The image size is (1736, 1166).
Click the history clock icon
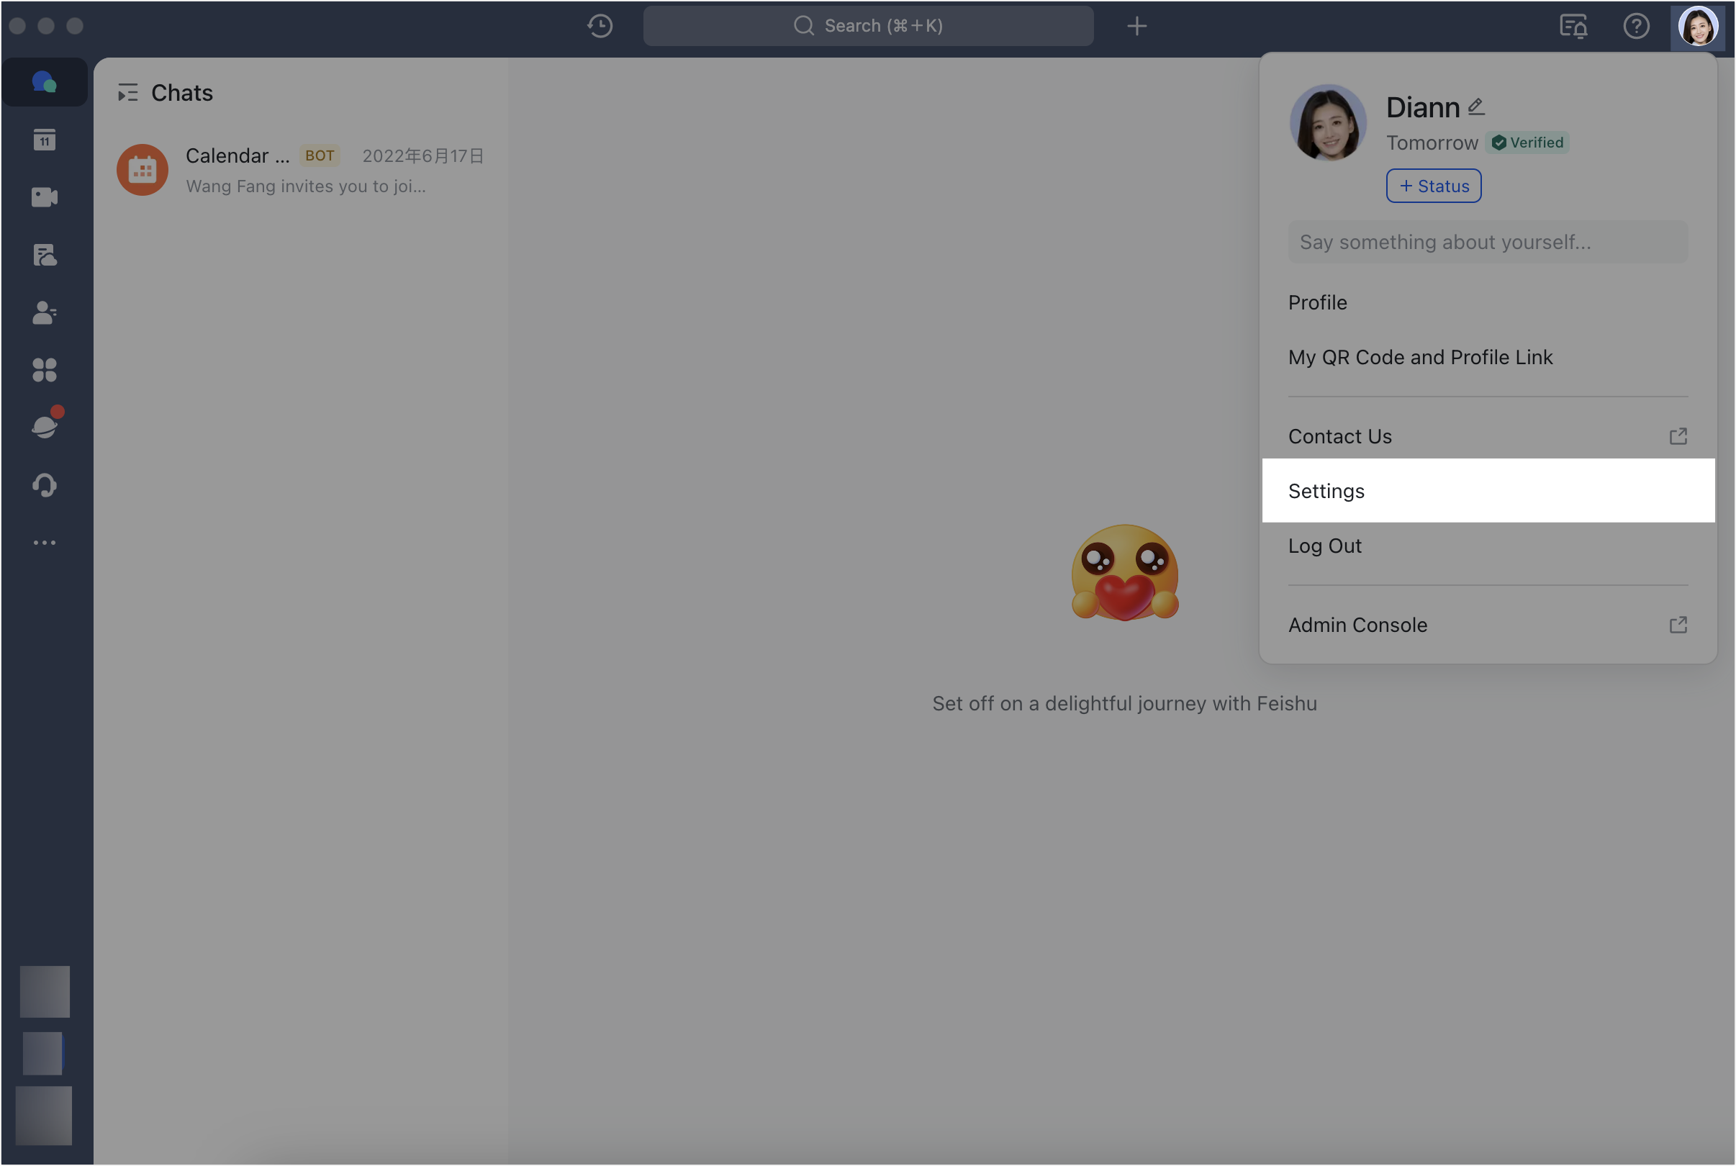point(600,26)
